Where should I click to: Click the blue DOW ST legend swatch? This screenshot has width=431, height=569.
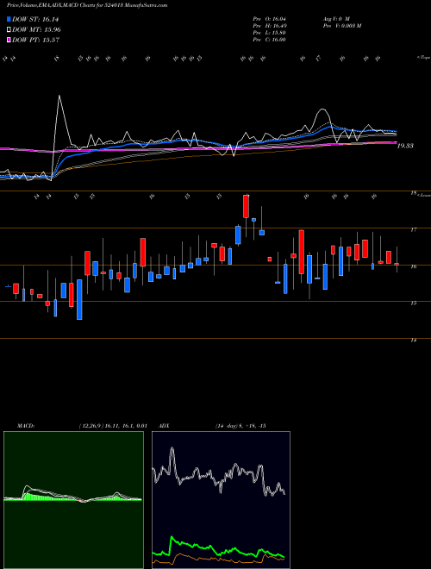[x=9, y=19]
